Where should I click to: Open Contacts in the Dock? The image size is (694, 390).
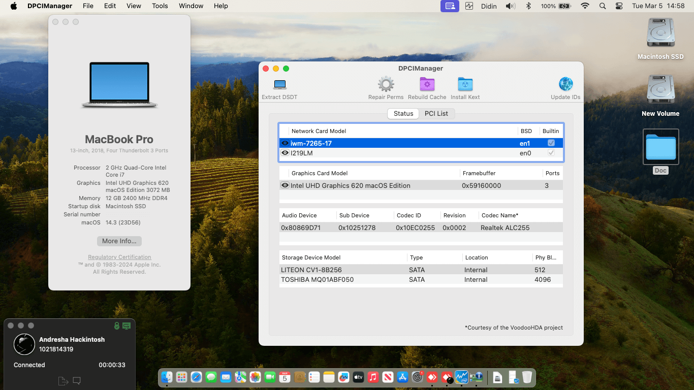click(x=299, y=377)
